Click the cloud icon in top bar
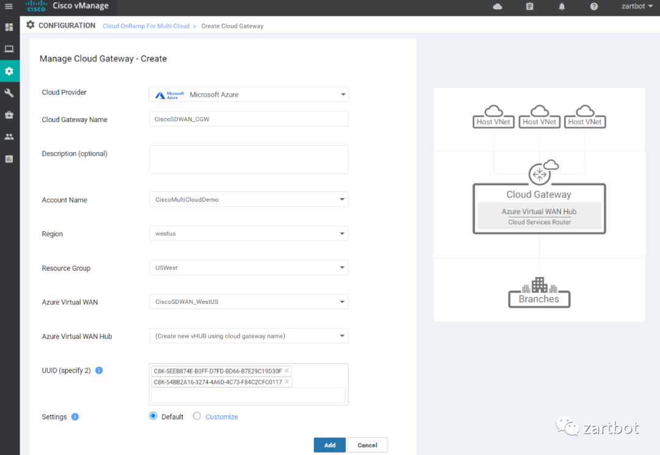660x455 pixels. (497, 6)
